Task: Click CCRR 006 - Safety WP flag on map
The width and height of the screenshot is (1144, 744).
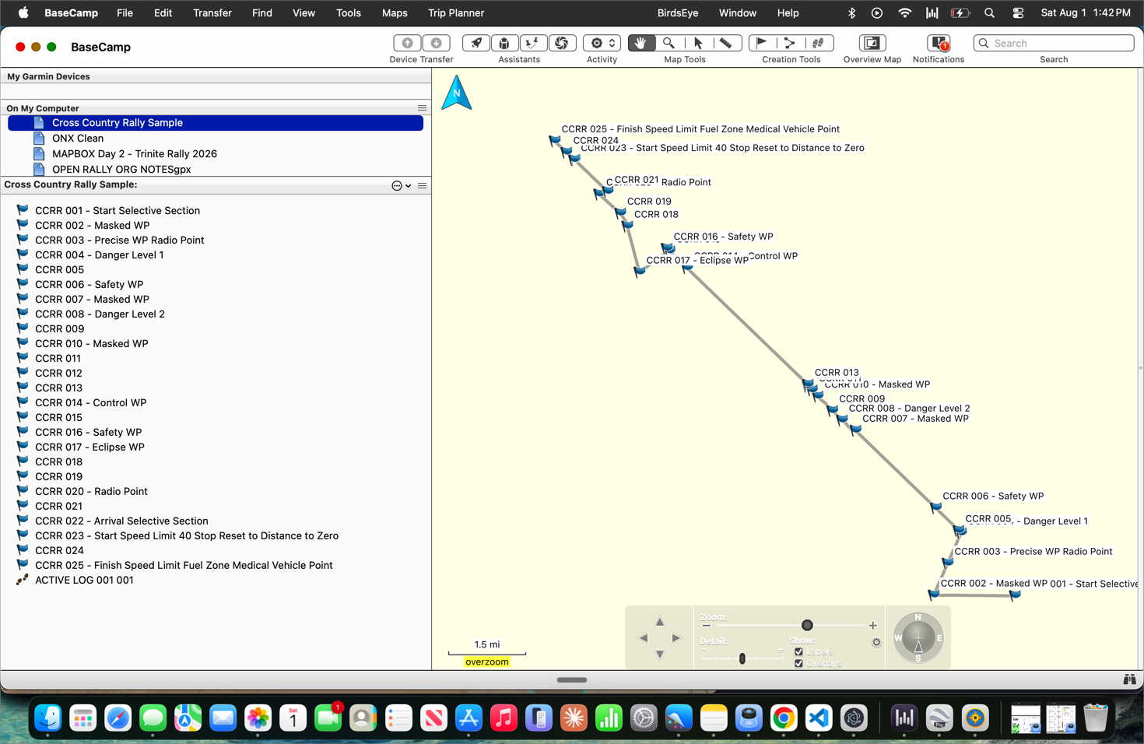Action: 936,507
